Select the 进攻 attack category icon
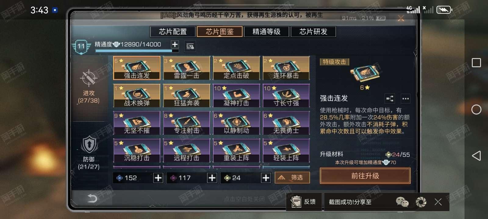Viewport: 488px width, 219px height. pyautogui.click(x=89, y=78)
